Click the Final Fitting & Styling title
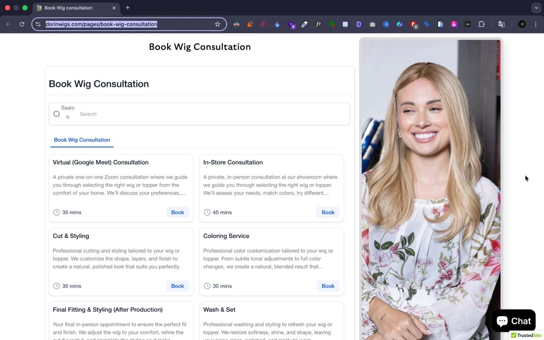544x340 pixels. [108, 309]
